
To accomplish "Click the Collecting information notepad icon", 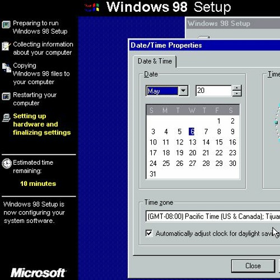I will coord(6,46).
